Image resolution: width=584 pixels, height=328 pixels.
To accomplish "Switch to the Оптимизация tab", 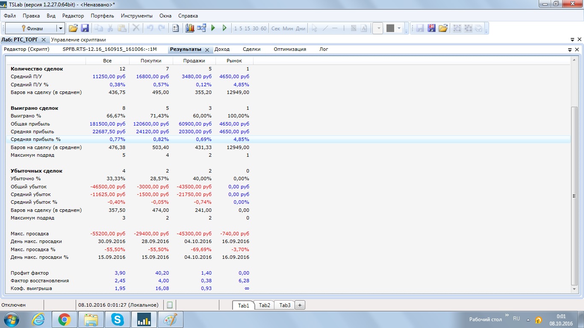I will click(x=290, y=49).
